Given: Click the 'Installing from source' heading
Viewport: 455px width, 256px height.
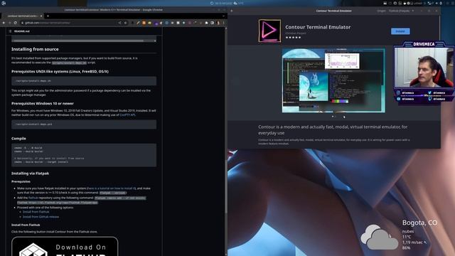Looking at the screenshot, I should [x=35, y=49].
